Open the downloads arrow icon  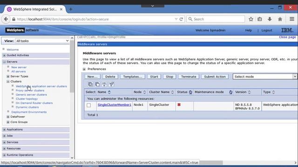pyautogui.click(x=270, y=19)
